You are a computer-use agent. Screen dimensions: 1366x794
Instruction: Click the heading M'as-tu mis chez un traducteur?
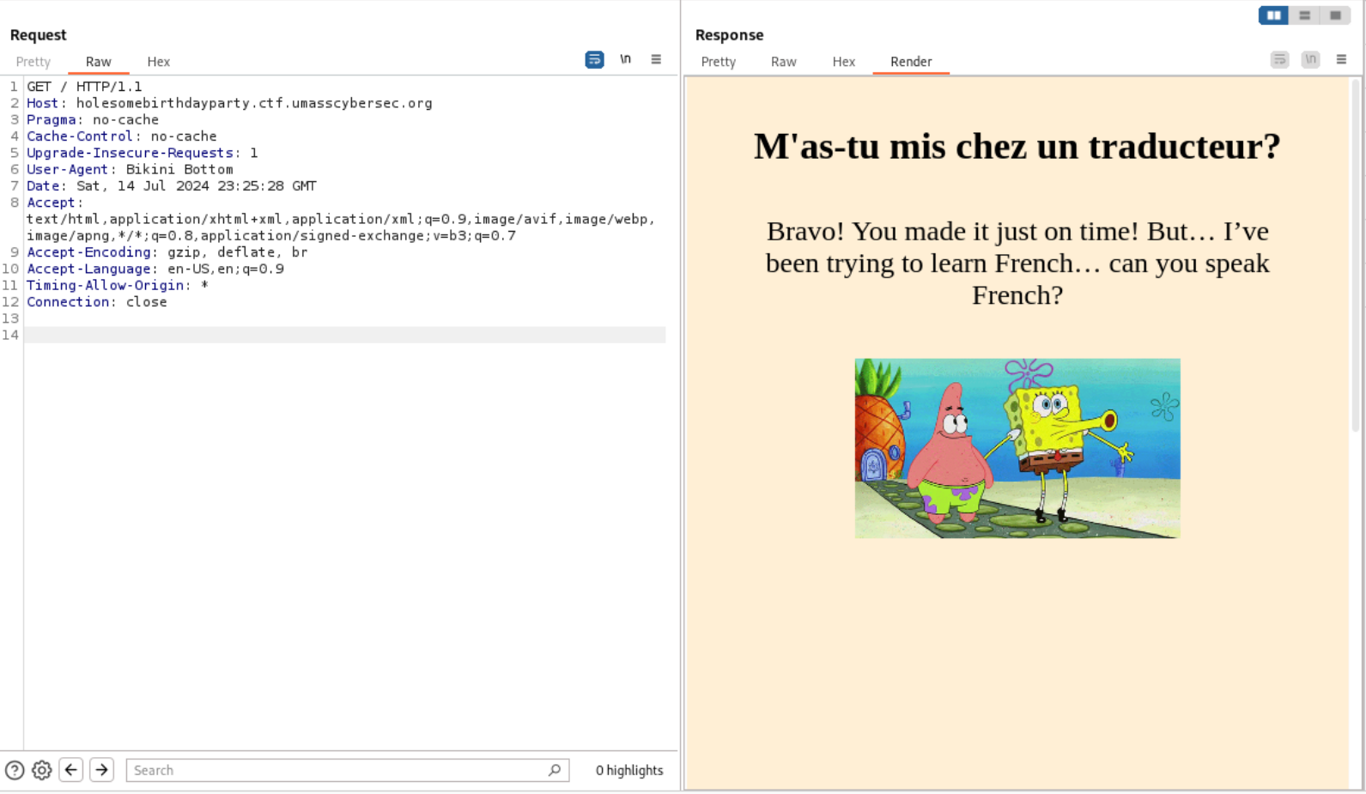coord(1017,146)
